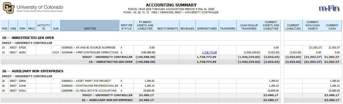Screen dimensions: 343x104
Task: Click the 20,800.00 FY begin value
Action: tap(149, 90)
